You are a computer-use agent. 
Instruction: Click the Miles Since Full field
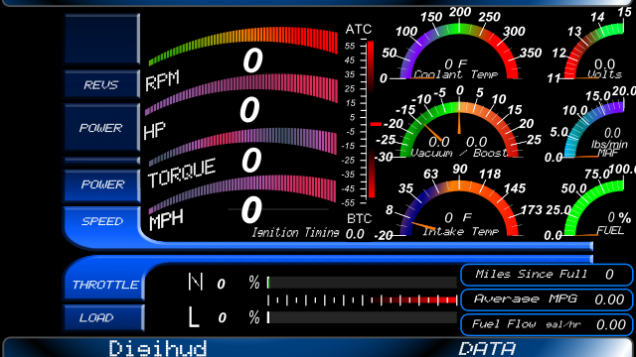tap(547, 275)
